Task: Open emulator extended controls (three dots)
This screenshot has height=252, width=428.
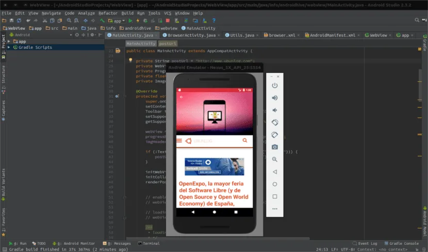Action: pos(275,209)
